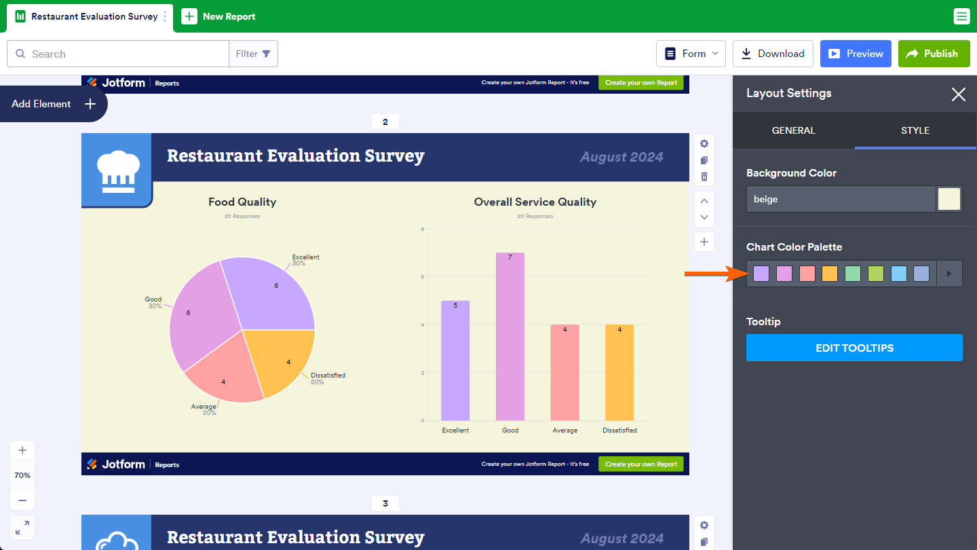Open the Filter options
This screenshot has height=550, width=977.
click(253, 54)
